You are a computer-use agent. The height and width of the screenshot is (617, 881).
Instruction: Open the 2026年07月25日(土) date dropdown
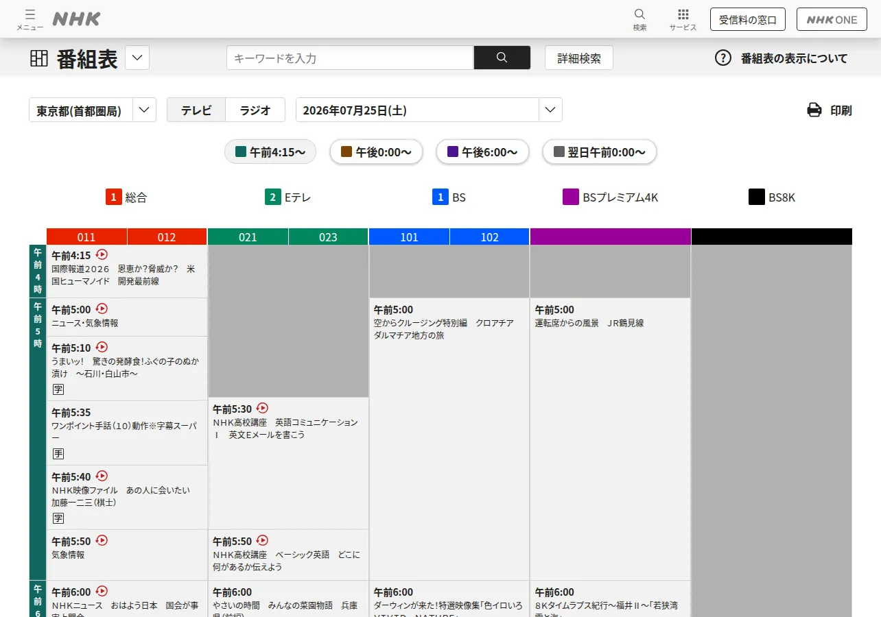(429, 110)
